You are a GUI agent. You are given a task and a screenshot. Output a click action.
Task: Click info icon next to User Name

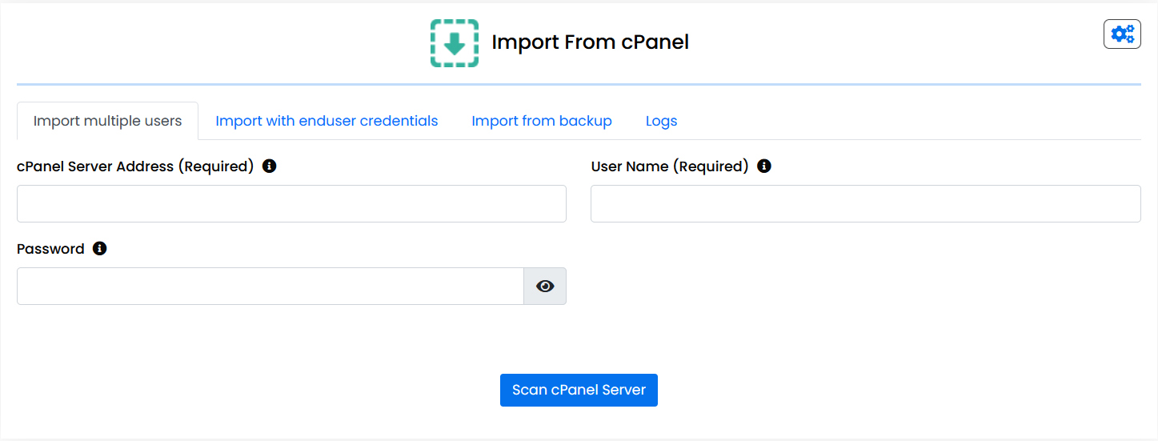pyautogui.click(x=764, y=166)
